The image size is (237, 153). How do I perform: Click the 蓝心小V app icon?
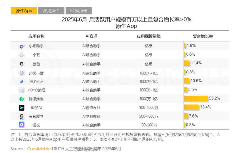click(x=22, y=82)
